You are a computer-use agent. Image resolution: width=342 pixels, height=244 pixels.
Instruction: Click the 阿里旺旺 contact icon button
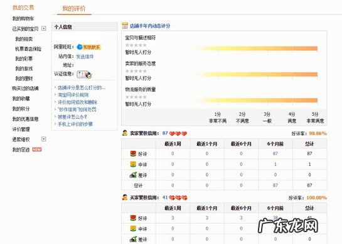coord(88,47)
